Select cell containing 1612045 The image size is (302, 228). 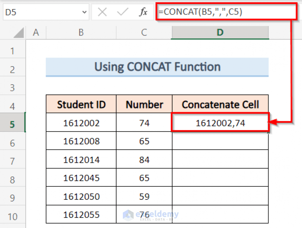pos(81,178)
